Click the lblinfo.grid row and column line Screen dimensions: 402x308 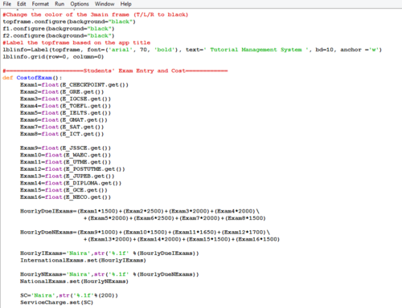pyautogui.click(x=53, y=56)
